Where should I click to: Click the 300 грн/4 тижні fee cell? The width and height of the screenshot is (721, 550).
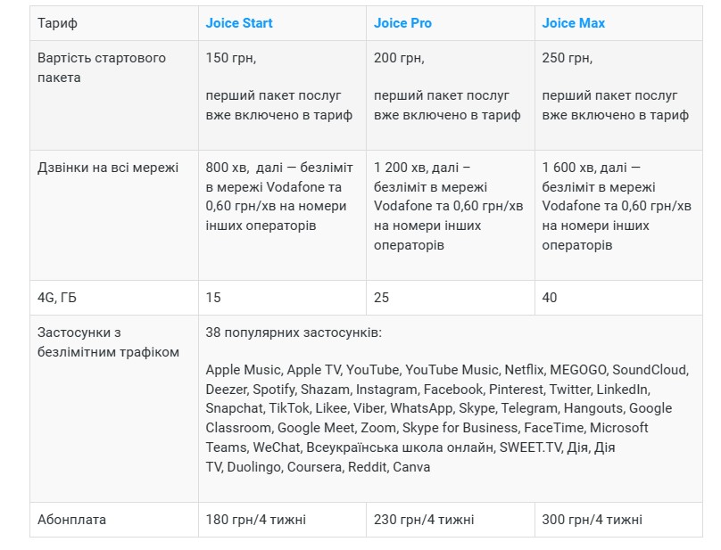pos(618,520)
